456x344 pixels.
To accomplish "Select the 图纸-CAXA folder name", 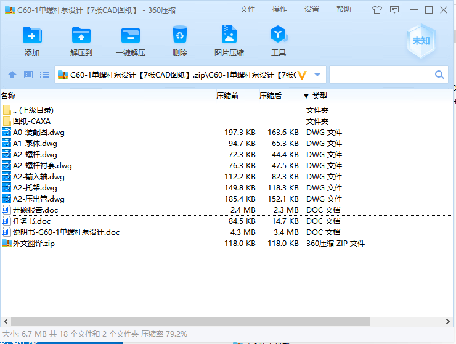I will [31, 121].
